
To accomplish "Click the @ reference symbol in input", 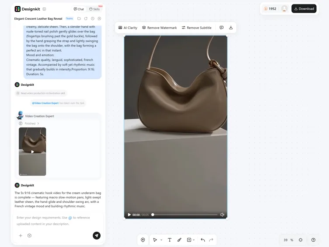I will [70, 218].
